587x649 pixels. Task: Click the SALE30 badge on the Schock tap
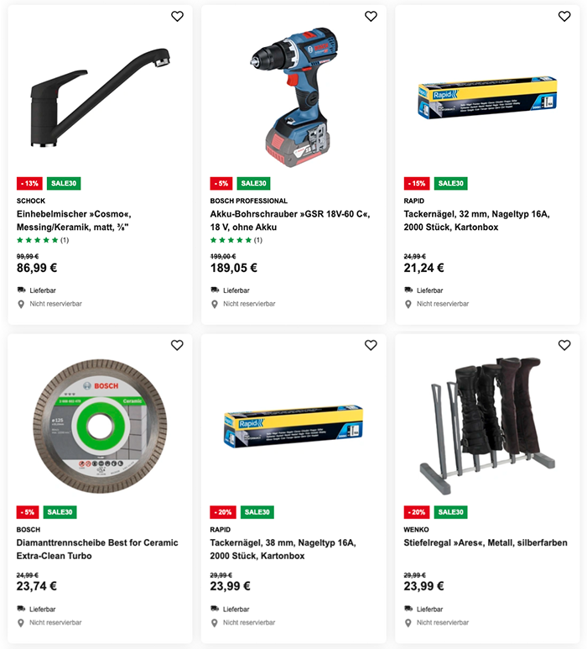point(64,183)
